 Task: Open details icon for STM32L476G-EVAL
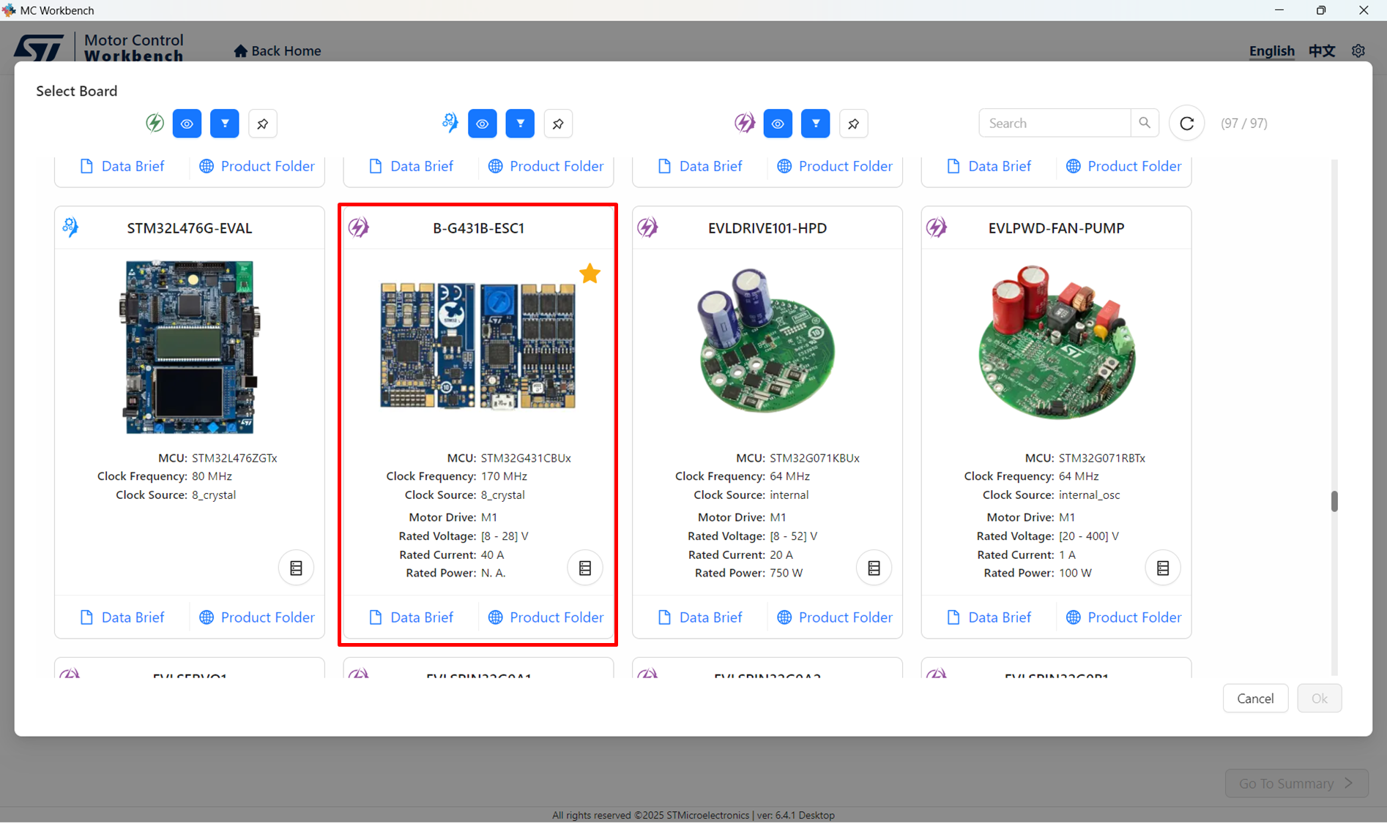point(296,568)
